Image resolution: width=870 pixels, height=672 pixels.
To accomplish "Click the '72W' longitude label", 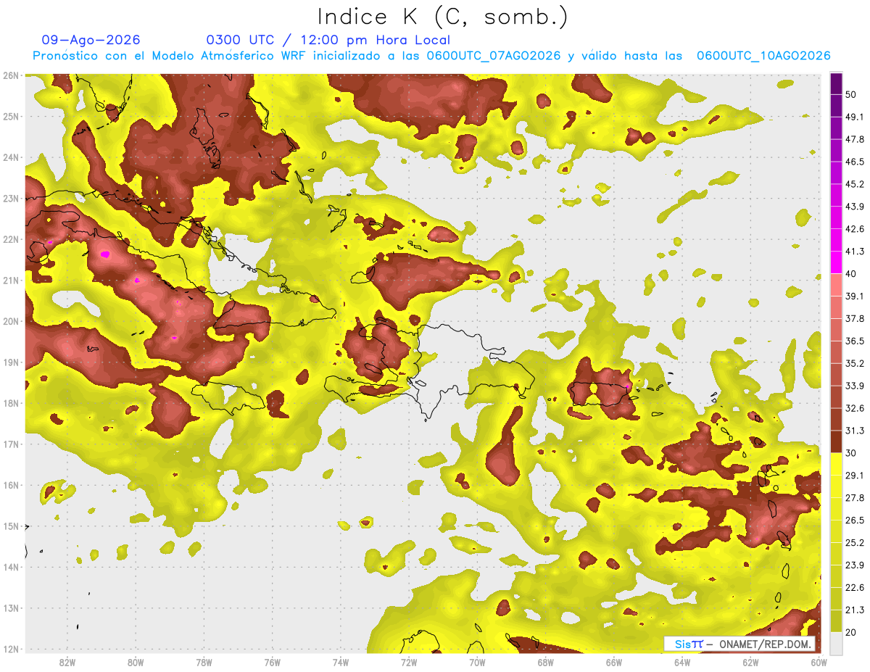I will click(x=409, y=663).
